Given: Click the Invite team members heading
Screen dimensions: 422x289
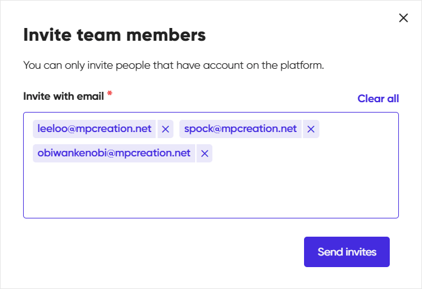Looking at the screenshot, I should [x=114, y=35].
